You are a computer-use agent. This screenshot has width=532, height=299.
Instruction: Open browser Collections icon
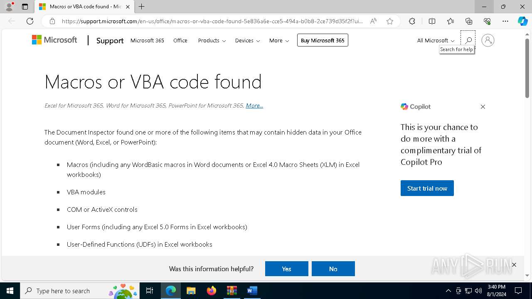[469, 21]
